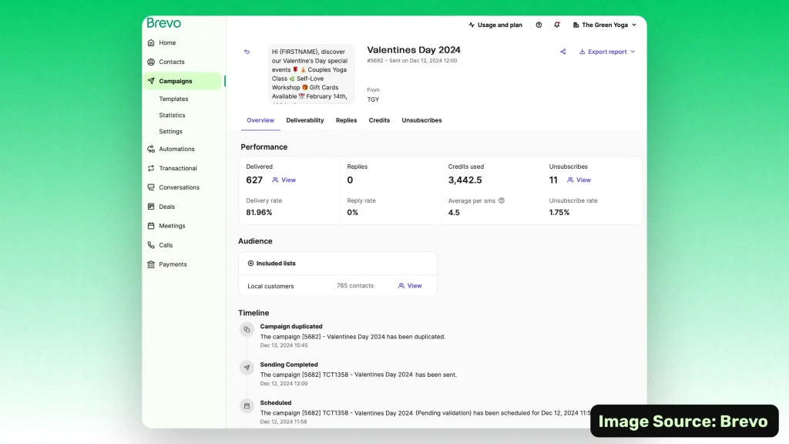Open Templates under Campaigns

pyautogui.click(x=173, y=99)
